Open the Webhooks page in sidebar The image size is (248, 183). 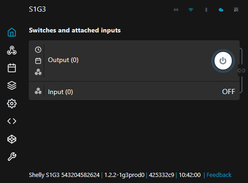click(12, 50)
